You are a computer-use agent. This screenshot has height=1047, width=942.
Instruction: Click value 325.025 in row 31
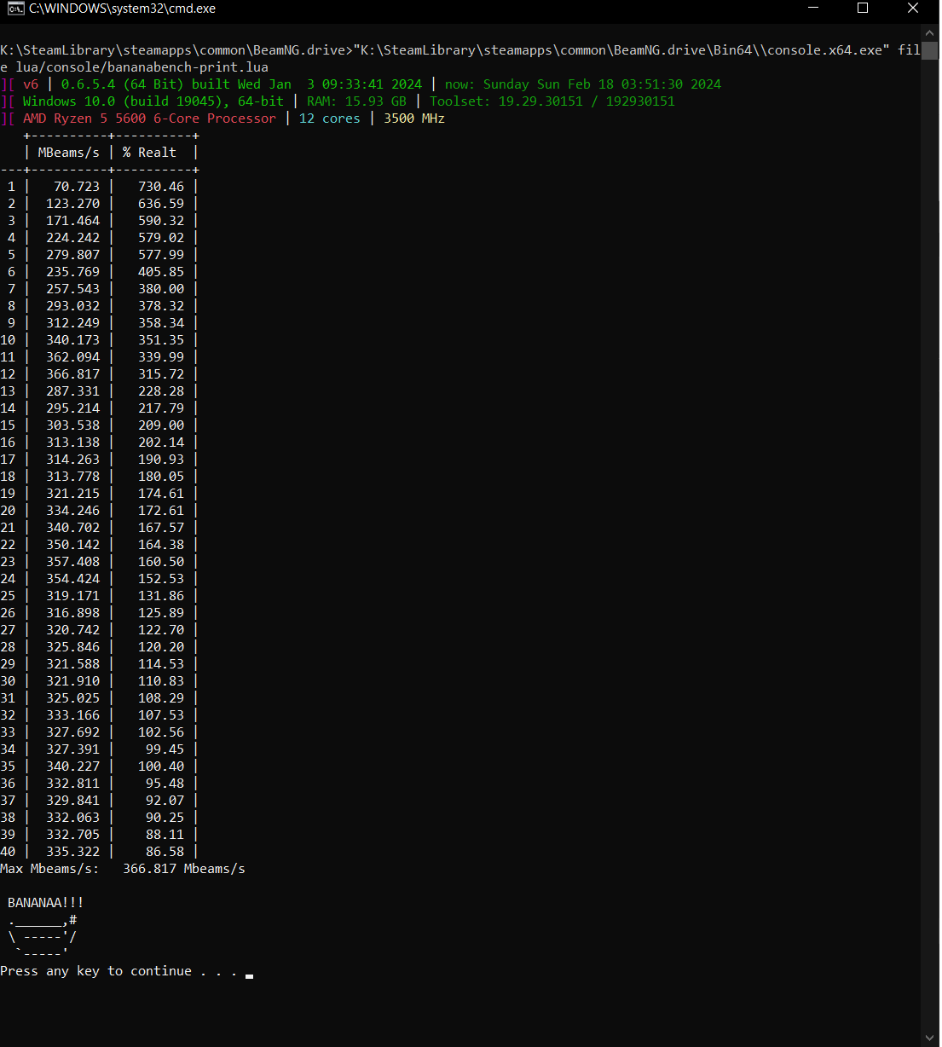pos(72,698)
